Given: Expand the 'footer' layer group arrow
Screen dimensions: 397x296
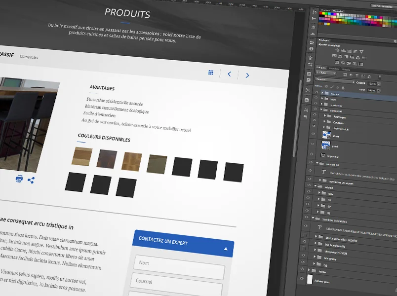Looking at the screenshot, I should click(x=309, y=270).
